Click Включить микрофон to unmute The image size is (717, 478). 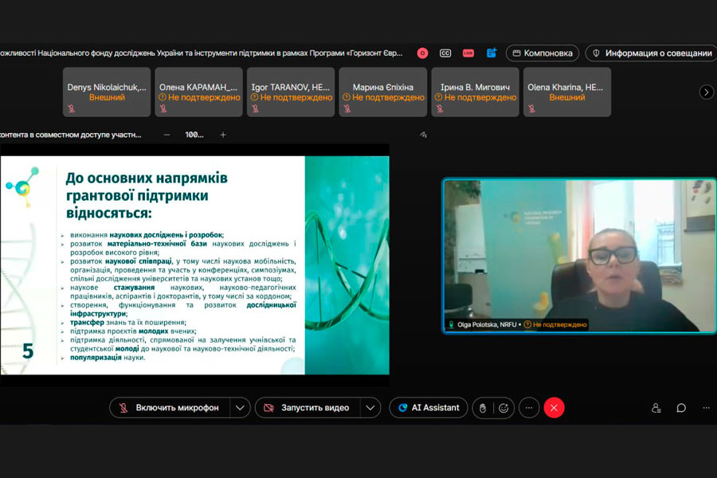pos(170,408)
